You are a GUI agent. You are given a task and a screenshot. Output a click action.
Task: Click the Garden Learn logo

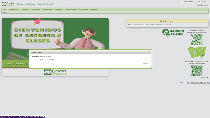[x=173, y=32]
